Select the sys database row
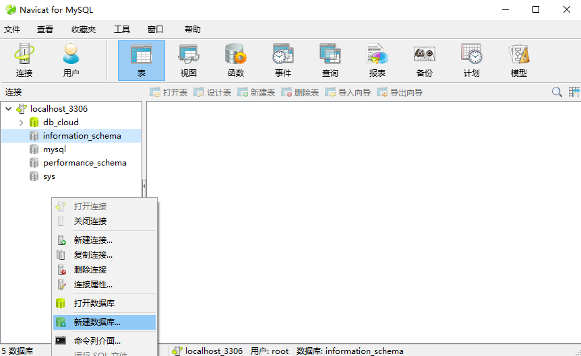This screenshot has height=356, width=581. click(71, 176)
